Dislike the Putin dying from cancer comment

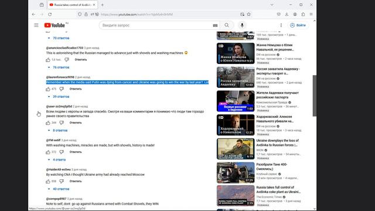click(x=62, y=89)
